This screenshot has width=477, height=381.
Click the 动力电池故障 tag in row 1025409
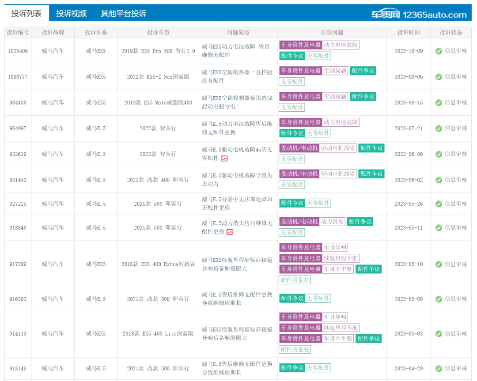tap(341, 45)
